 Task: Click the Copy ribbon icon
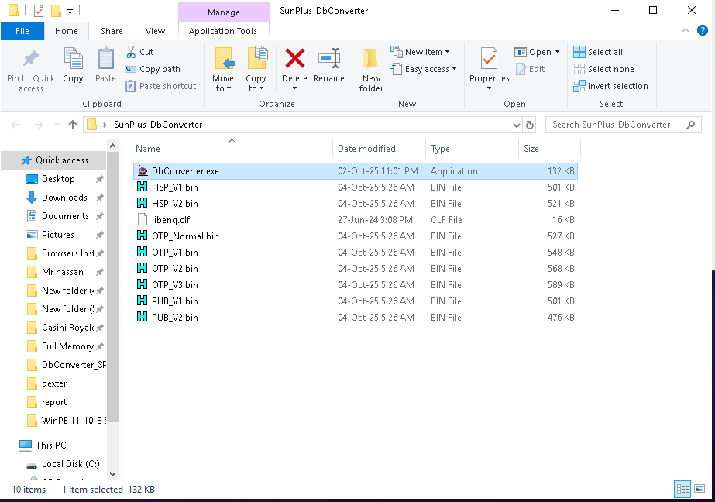73,60
